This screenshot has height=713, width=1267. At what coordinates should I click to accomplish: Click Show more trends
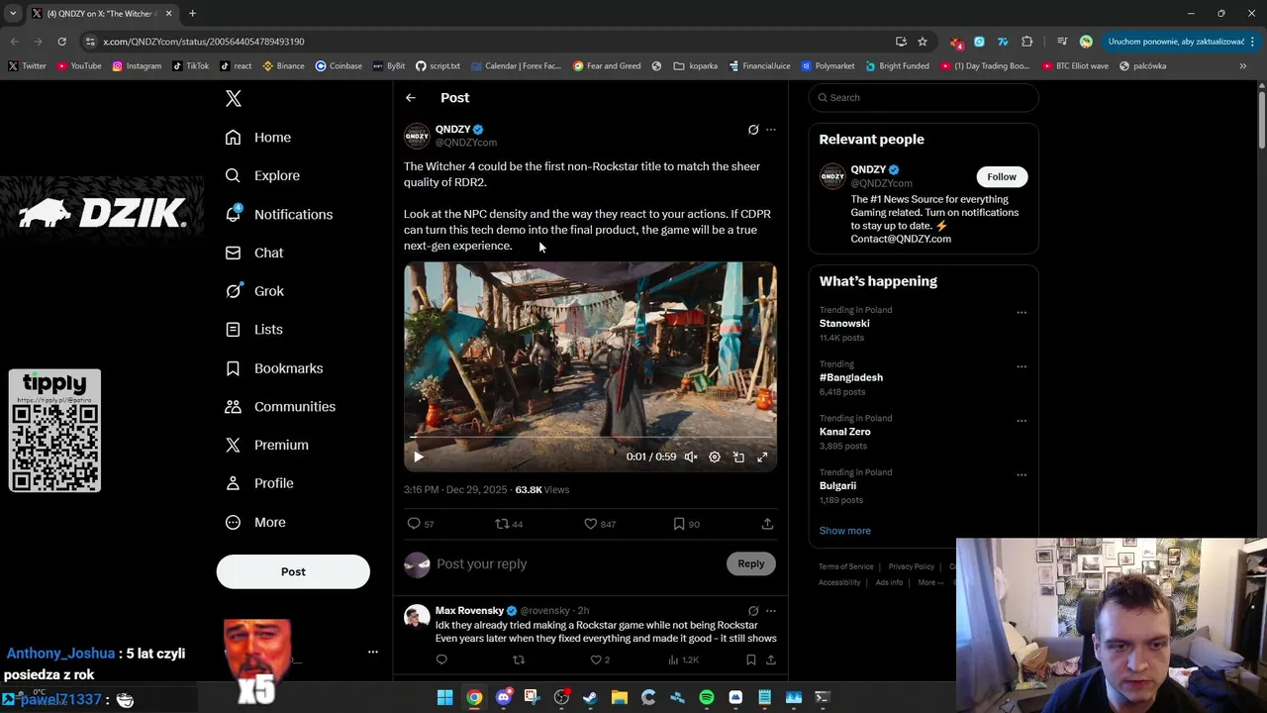[845, 531]
